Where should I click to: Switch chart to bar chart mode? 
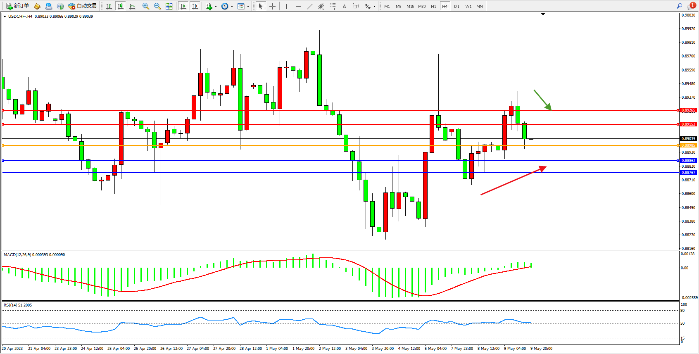[109, 6]
